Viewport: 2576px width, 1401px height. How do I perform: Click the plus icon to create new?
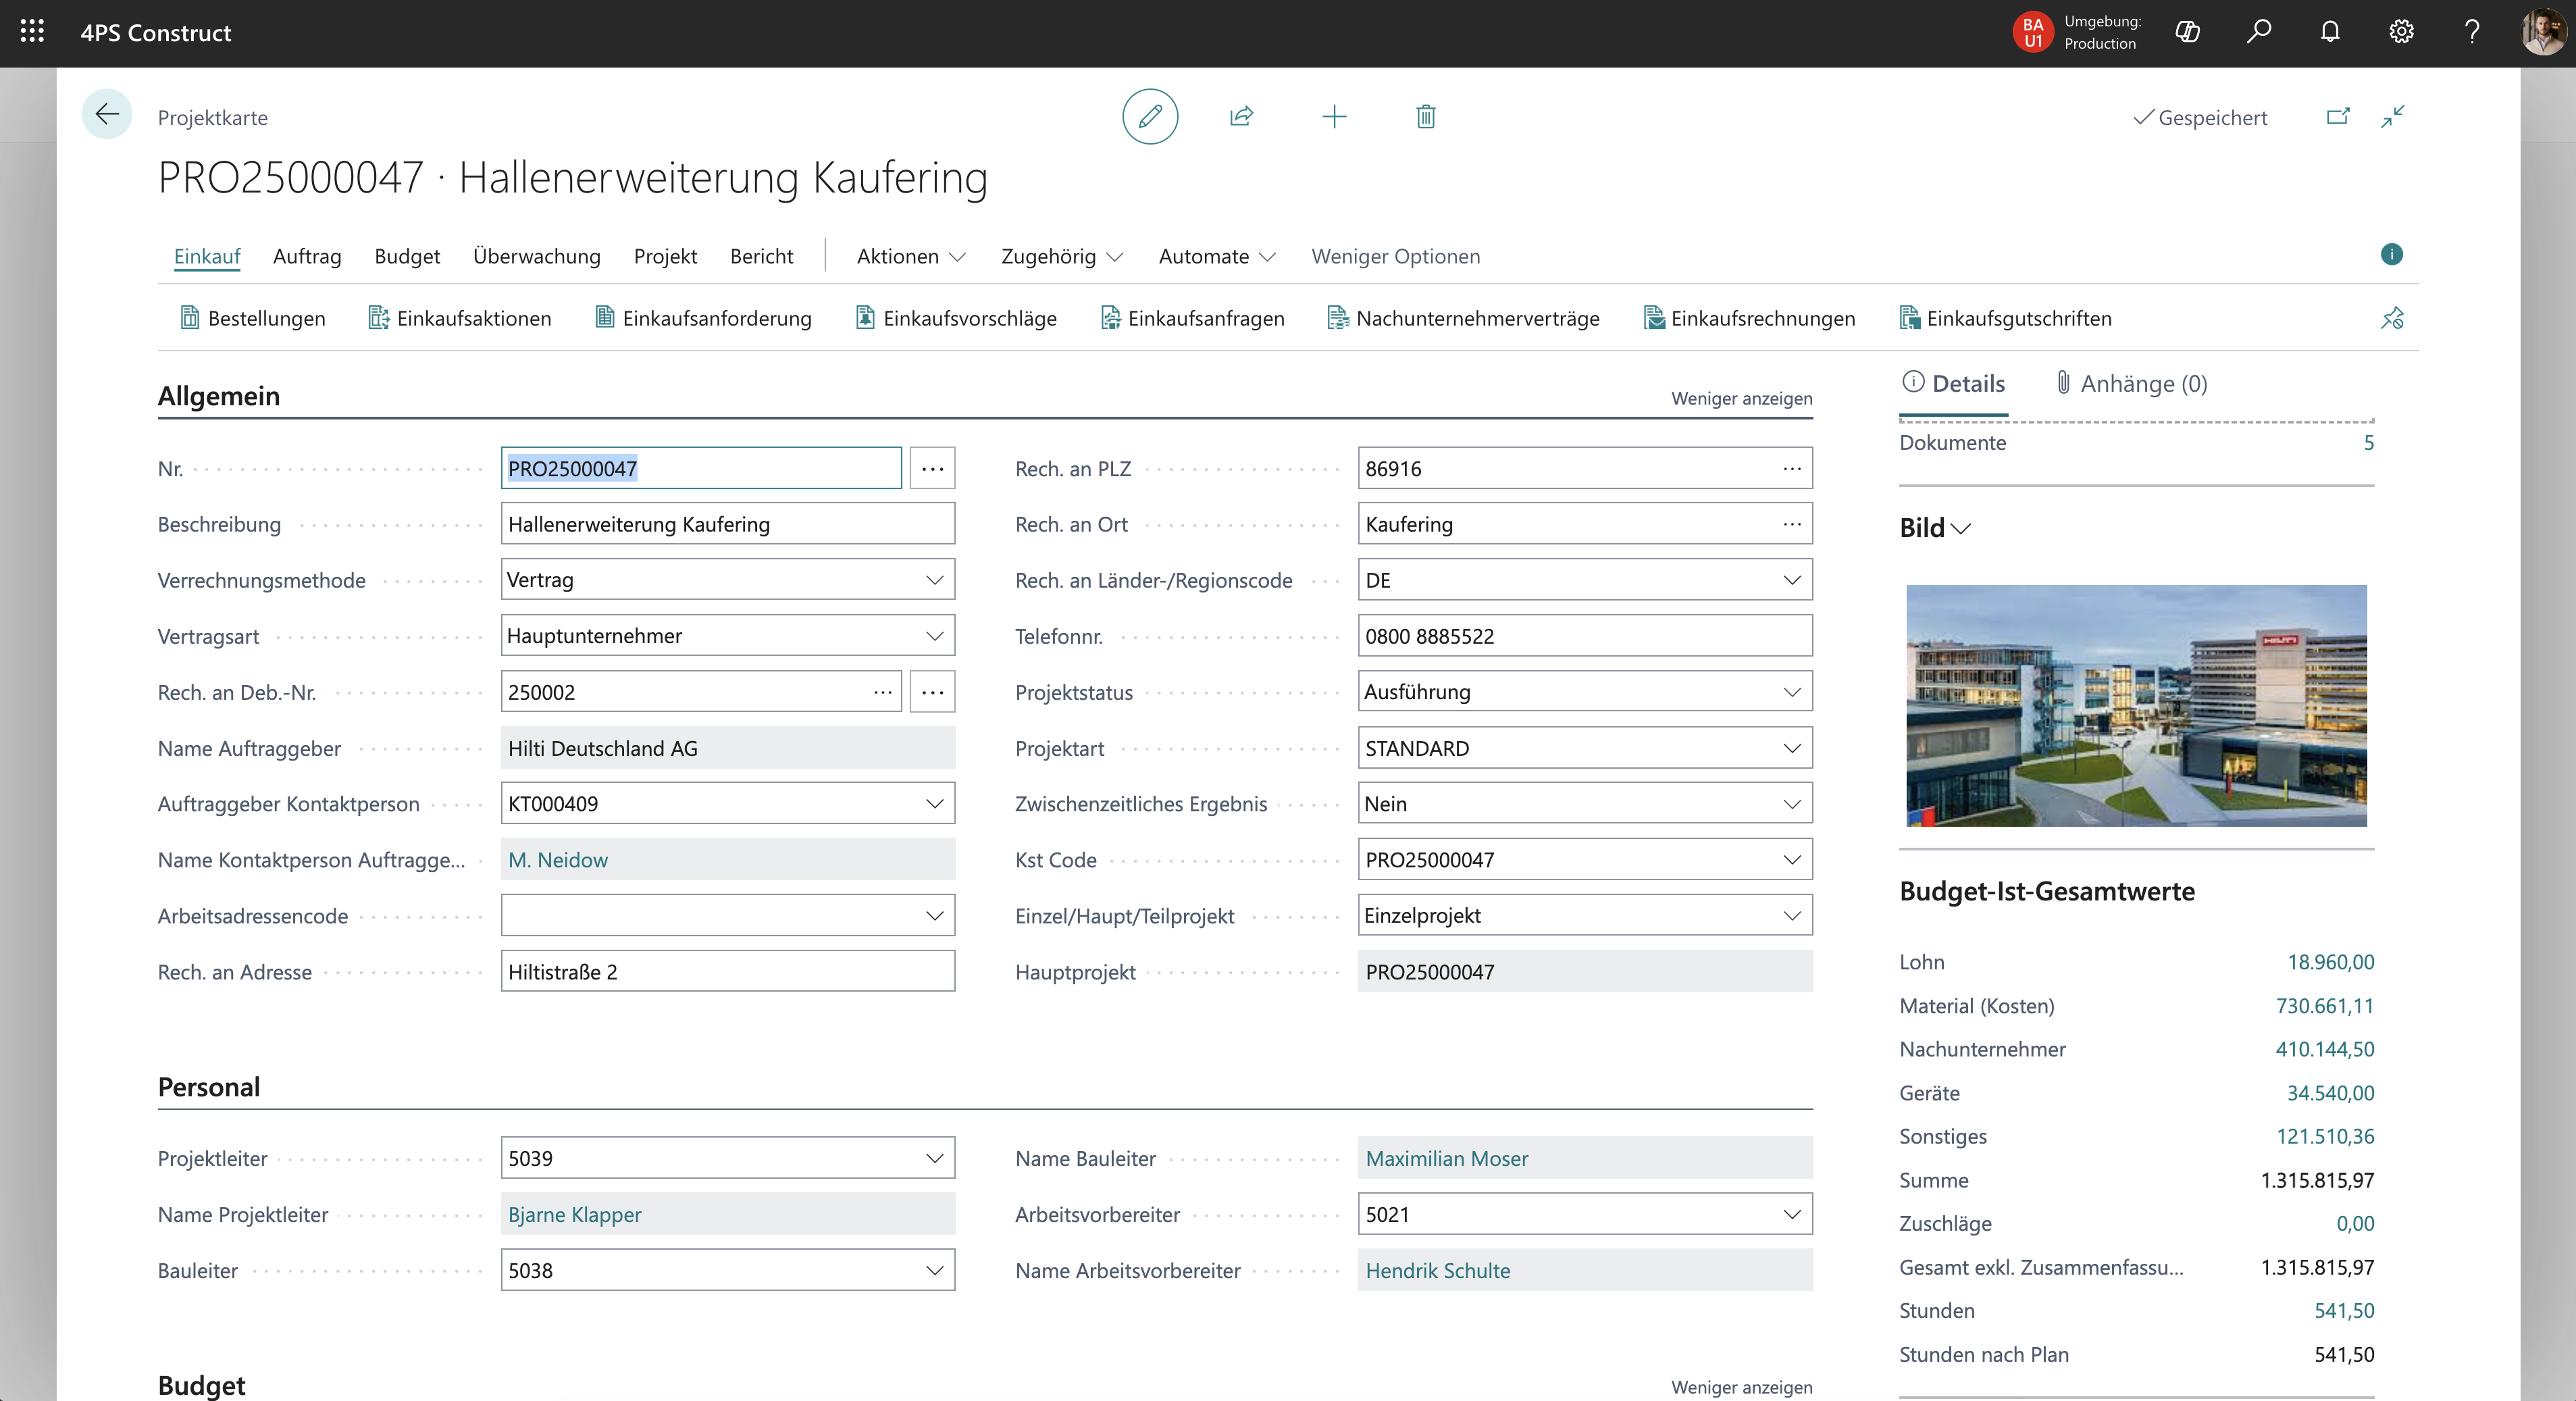pos(1334,117)
